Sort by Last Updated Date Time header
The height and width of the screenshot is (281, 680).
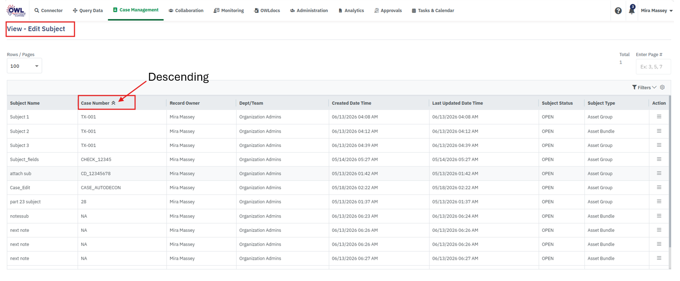coord(457,103)
